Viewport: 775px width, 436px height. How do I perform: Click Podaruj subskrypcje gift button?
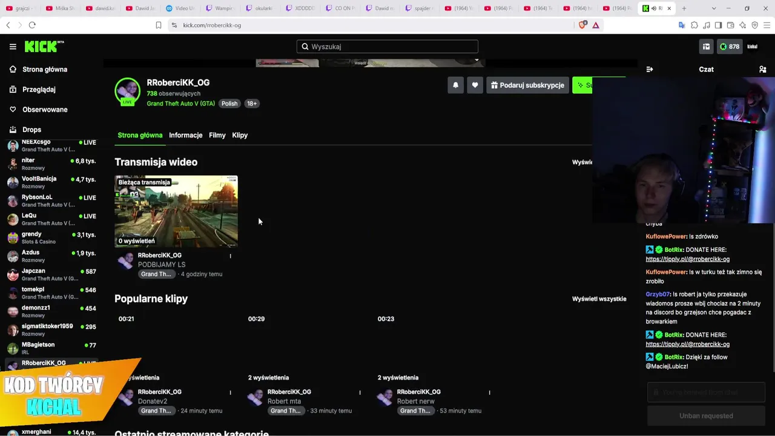point(527,85)
